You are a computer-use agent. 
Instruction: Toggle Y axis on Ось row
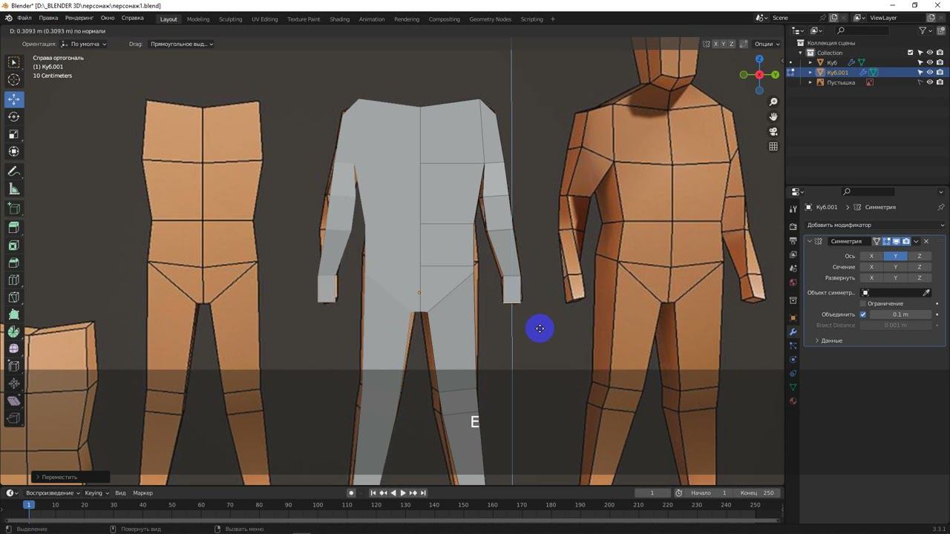coord(895,256)
